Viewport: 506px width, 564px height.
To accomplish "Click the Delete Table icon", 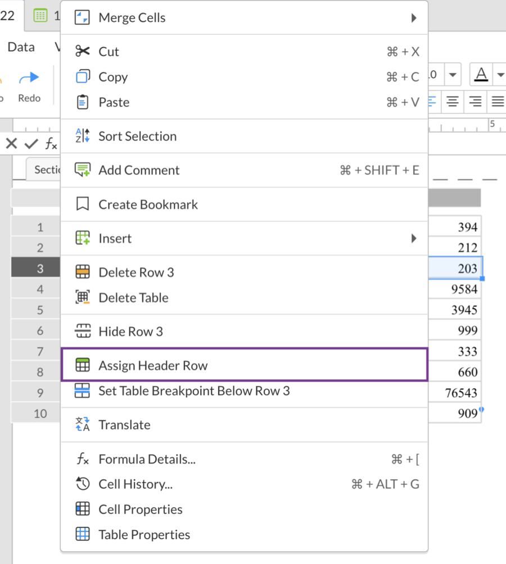I will coord(83,298).
